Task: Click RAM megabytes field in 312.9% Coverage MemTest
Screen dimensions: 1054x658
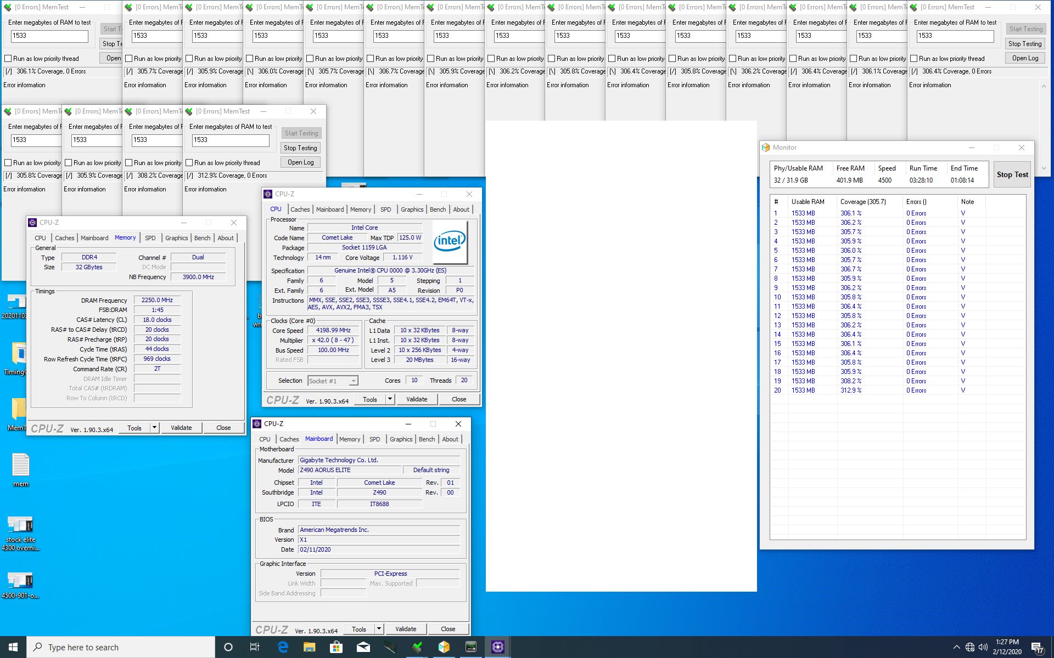Action: pyautogui.click(x=231, y=140)
